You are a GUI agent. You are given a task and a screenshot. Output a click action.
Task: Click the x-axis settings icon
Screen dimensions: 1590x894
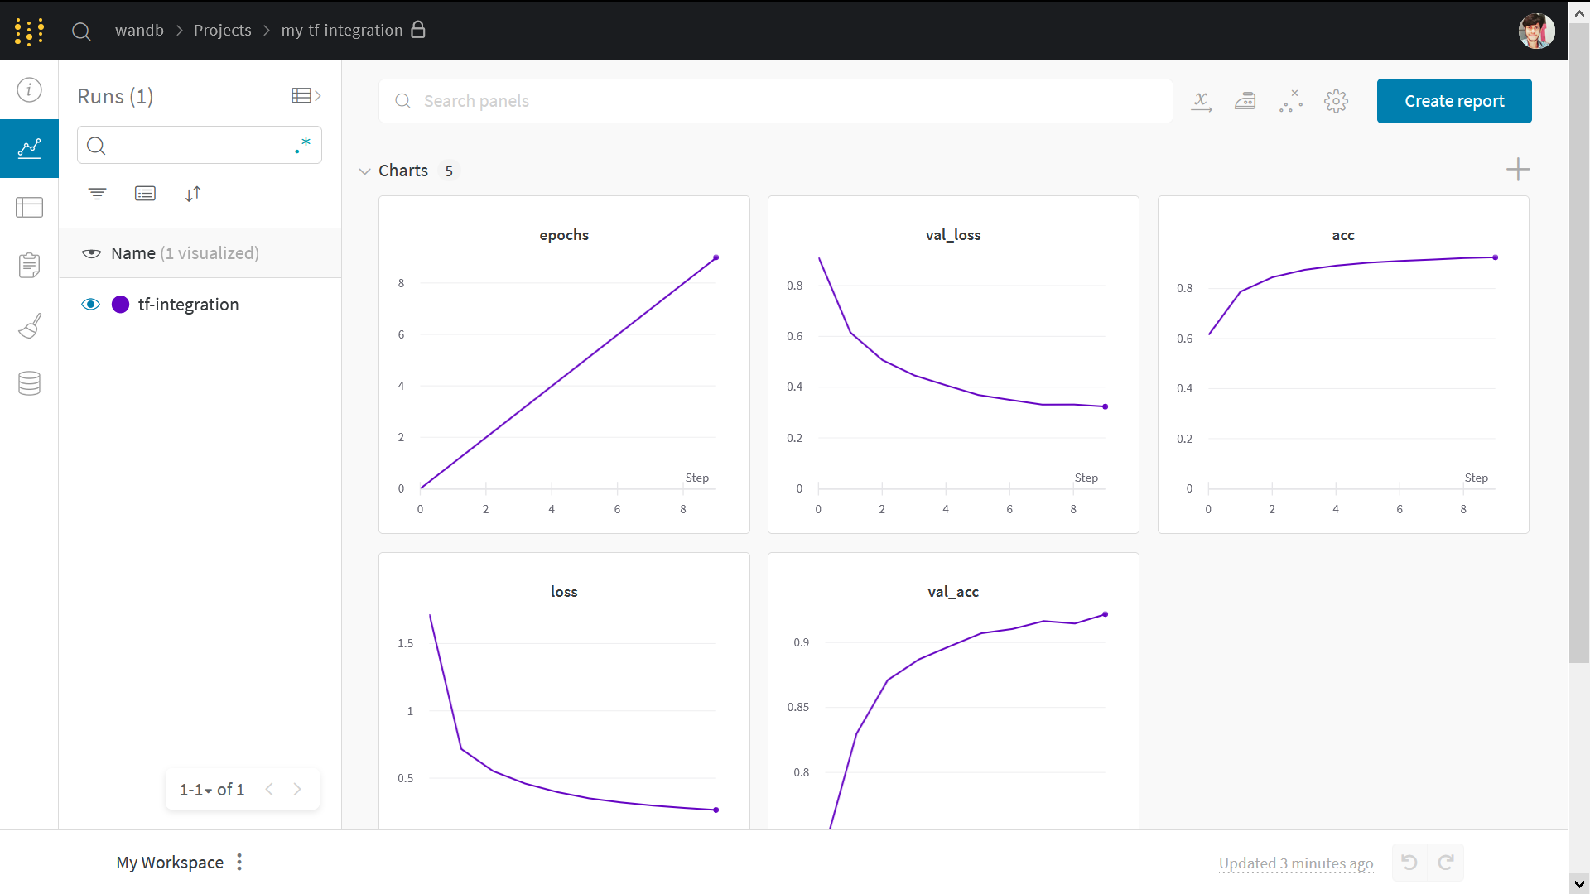pos(1201,101)
